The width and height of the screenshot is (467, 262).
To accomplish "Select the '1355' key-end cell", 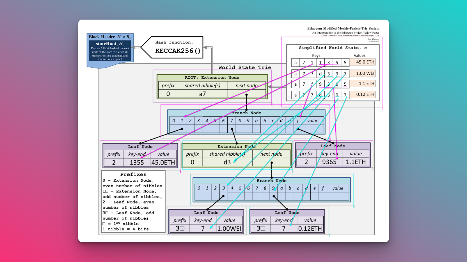I will [137, 163].
